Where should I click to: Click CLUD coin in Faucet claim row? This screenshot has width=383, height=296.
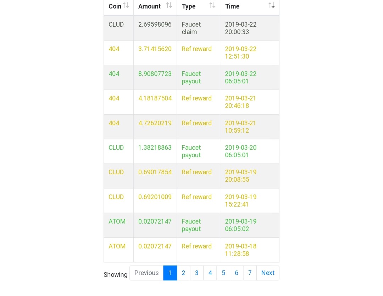(116, 24)
